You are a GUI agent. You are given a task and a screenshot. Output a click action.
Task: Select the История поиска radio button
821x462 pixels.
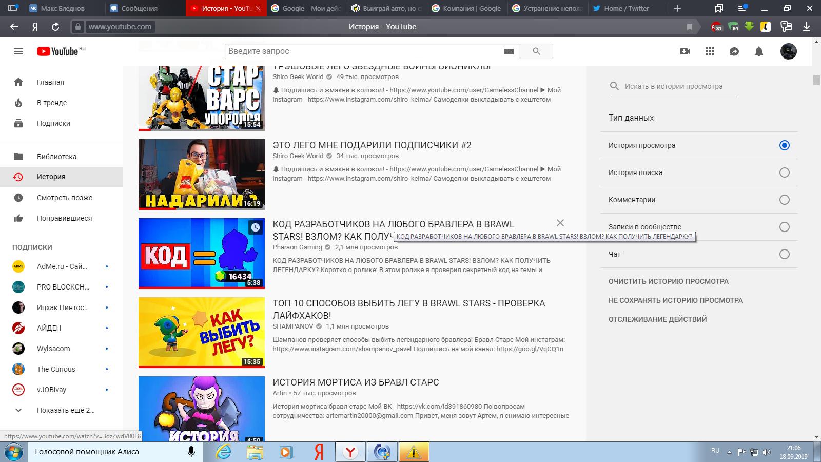(x=784, y=172)
